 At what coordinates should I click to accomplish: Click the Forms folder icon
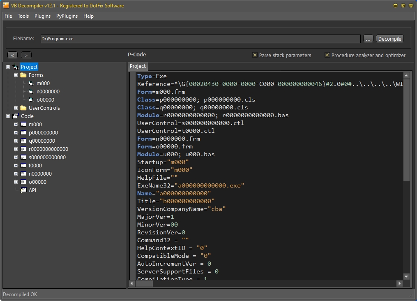(x=23, y=75)
